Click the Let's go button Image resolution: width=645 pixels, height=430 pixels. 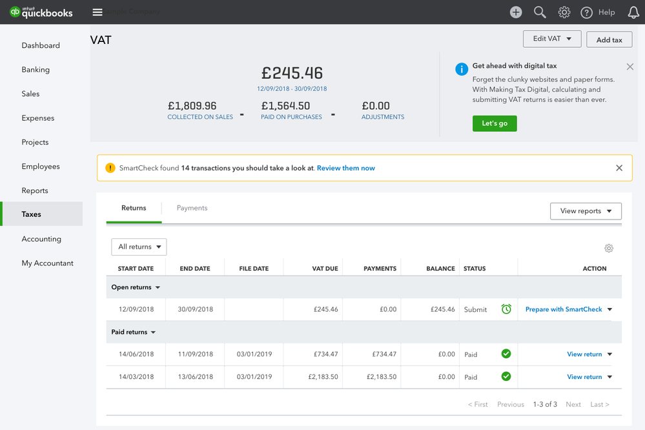tap(495, 123)
